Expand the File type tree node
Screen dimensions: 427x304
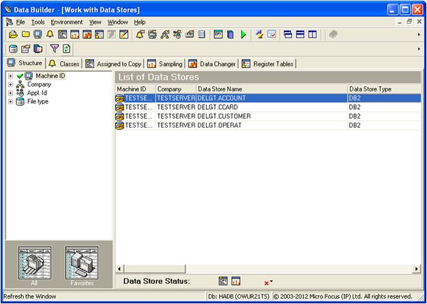point(10,102)
